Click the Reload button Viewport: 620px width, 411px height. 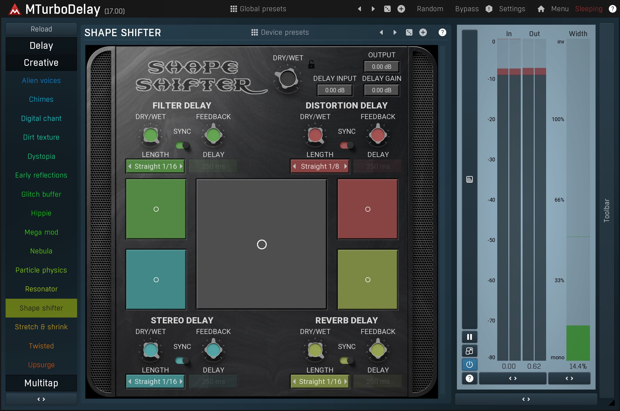41,29
